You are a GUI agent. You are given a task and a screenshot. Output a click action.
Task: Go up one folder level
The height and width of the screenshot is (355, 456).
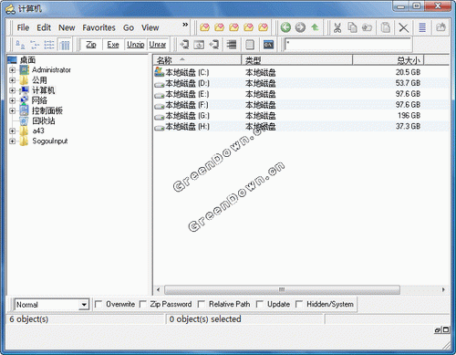point(315,27)
